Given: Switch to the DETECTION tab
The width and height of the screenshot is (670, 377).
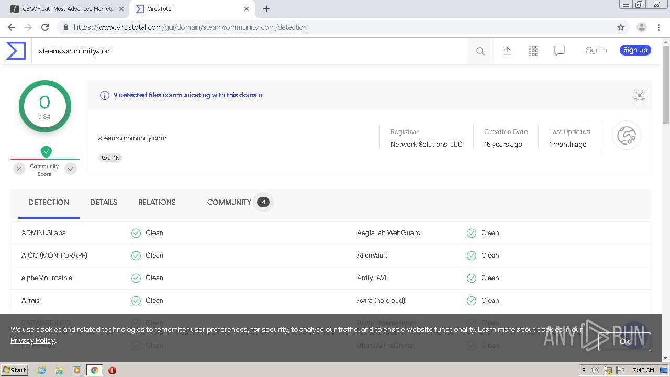Looking at the screenshot, I should [x=49, y=202].
